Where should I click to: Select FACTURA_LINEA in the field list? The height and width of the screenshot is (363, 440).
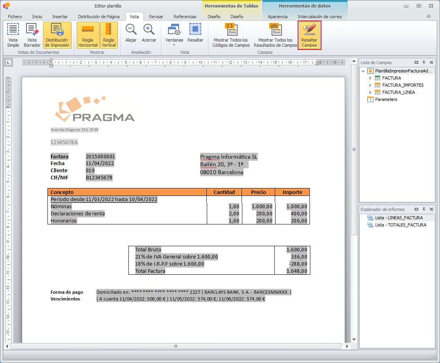coord(398,92)
